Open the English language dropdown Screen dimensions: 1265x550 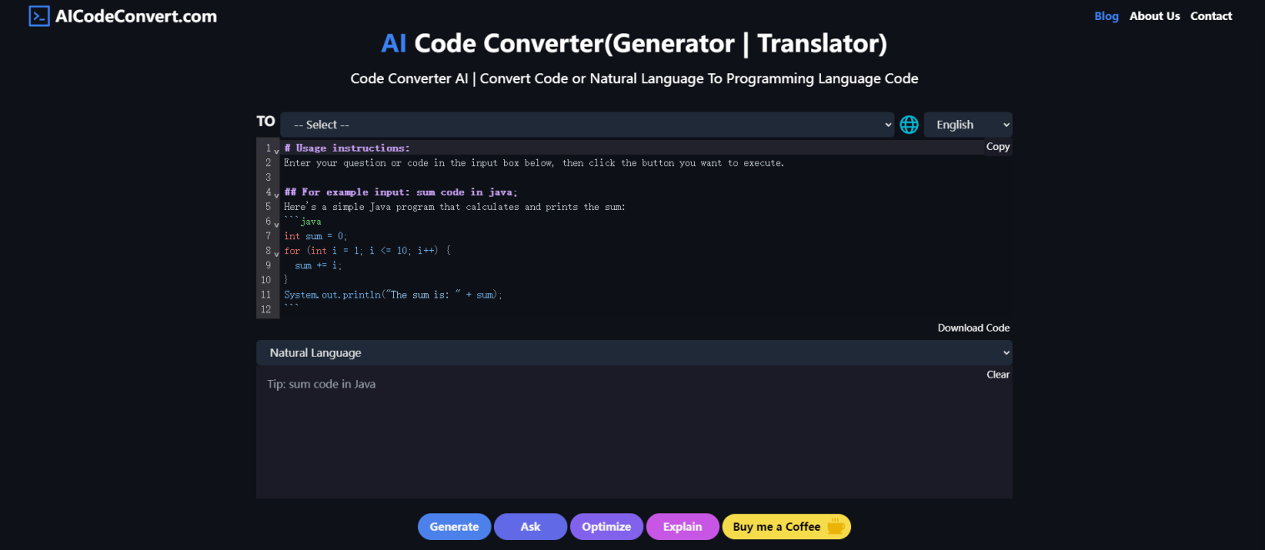[968, 124]
